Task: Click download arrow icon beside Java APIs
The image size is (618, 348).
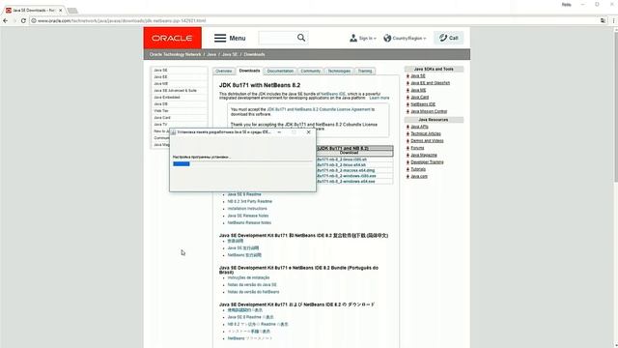Action: (407, 127)
